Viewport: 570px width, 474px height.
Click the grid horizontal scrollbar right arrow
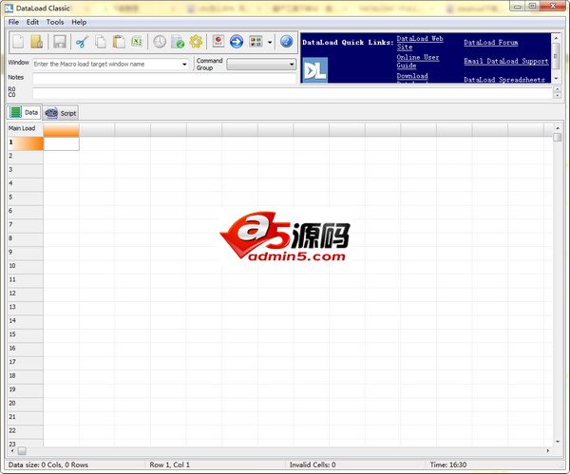point(548,451)
